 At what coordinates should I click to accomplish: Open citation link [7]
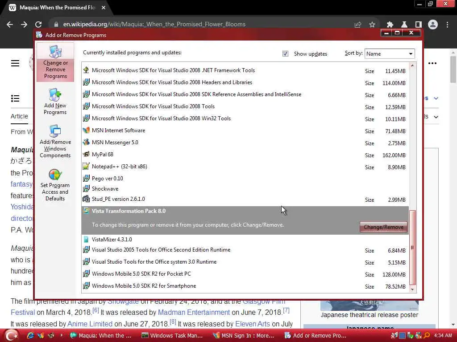click(286, 310)
